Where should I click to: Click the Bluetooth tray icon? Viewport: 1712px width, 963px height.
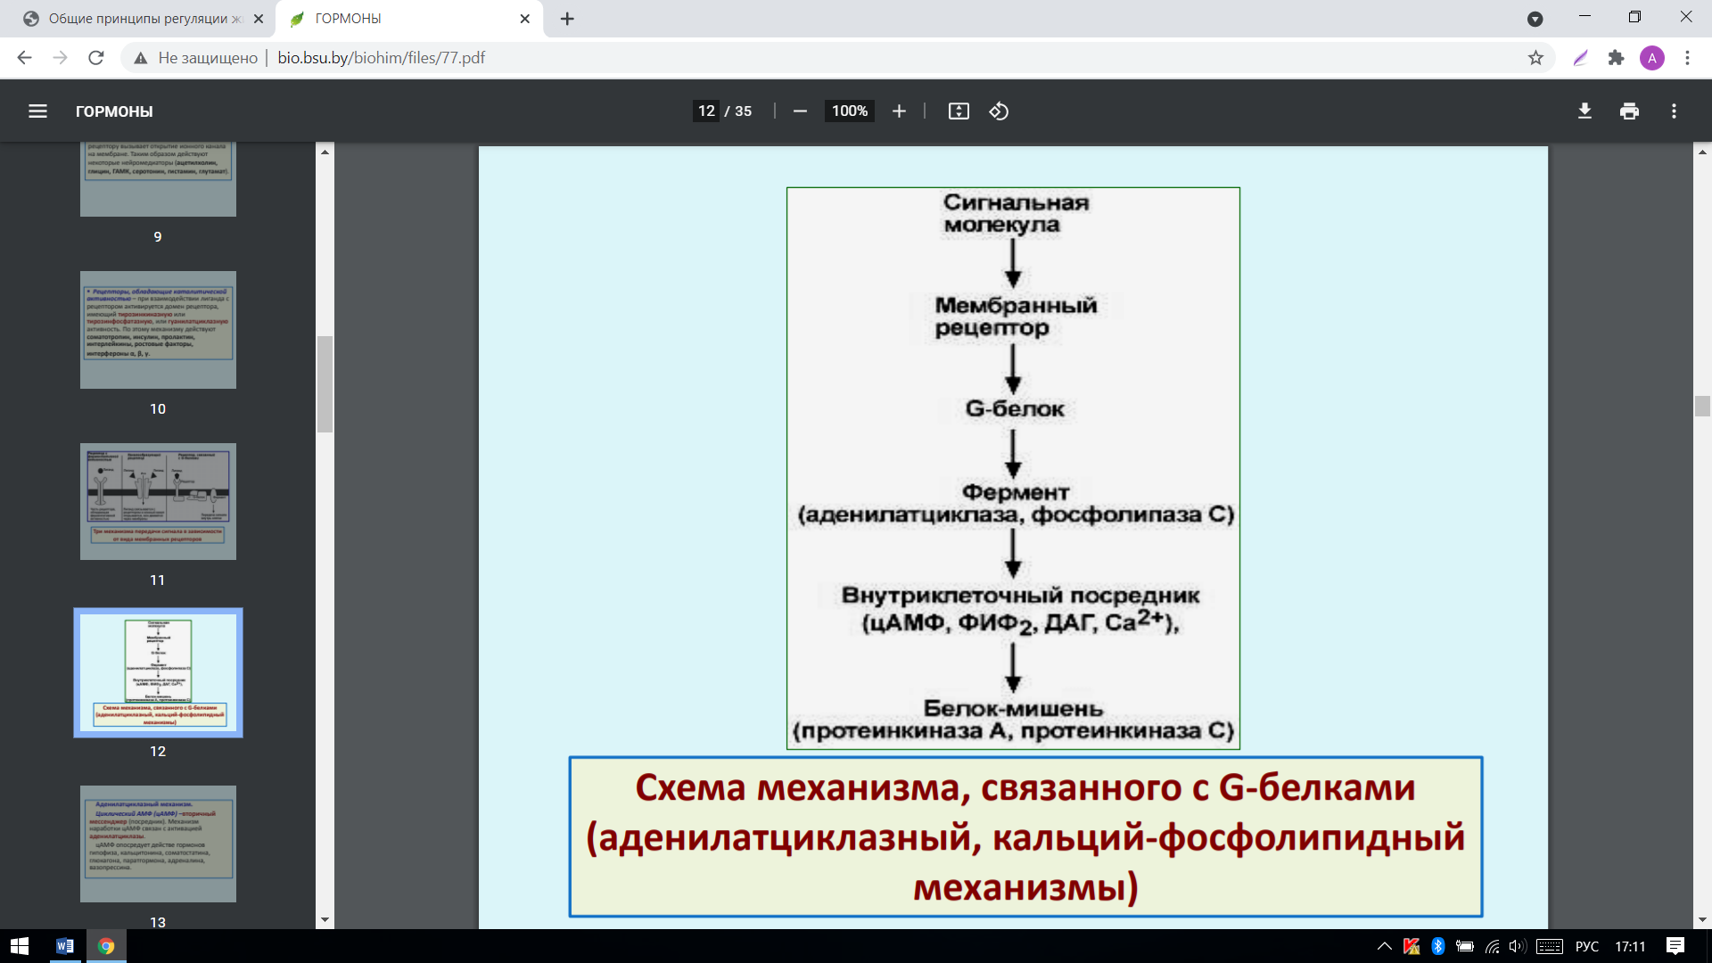point(1437,946)
